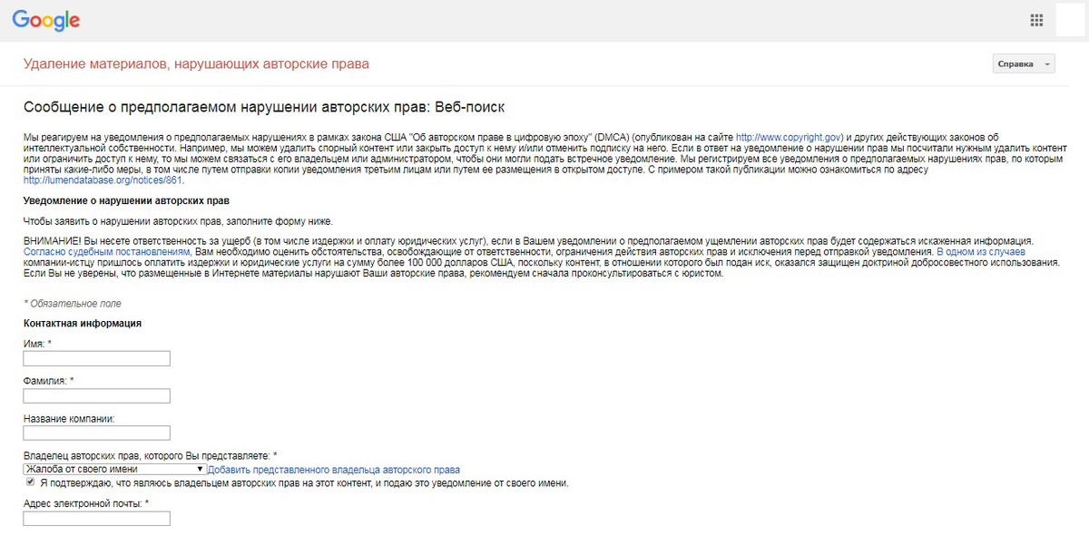Image resolution: width=1089 pixels, height=535 pixels.
Task: Toggle the 'Я подтверждаю' ownership checkbox
Action: 31,483
